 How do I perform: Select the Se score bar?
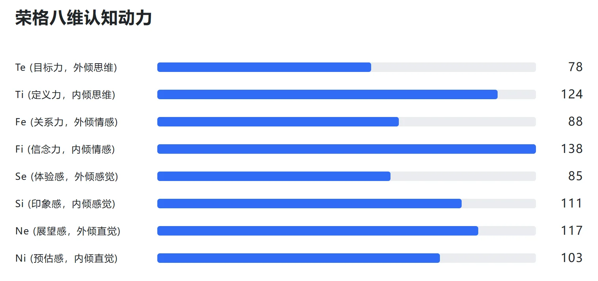pos(346,176)
